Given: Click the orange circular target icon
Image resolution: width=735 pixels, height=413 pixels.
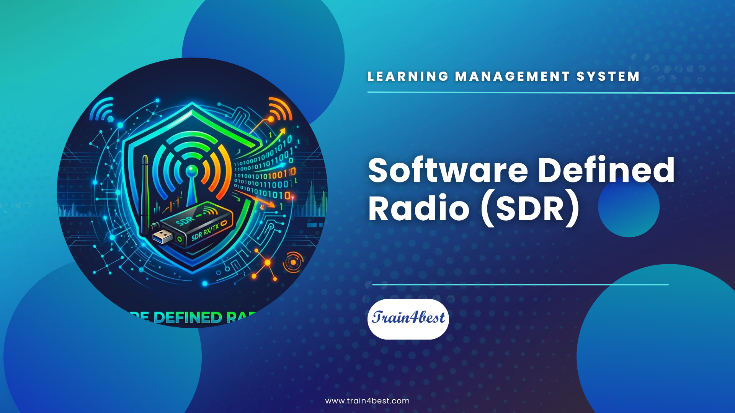Looking at the screenshot, I should [293, 262].
